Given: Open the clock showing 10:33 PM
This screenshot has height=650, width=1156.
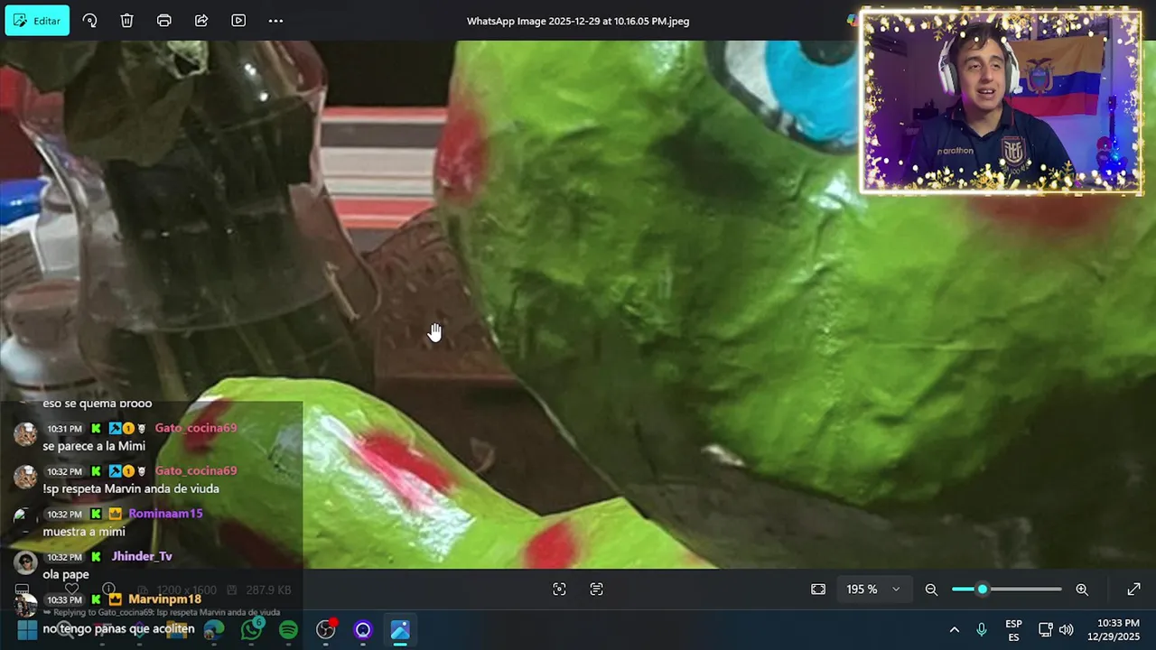Looking at the screenshot, I should [1113, 630].
